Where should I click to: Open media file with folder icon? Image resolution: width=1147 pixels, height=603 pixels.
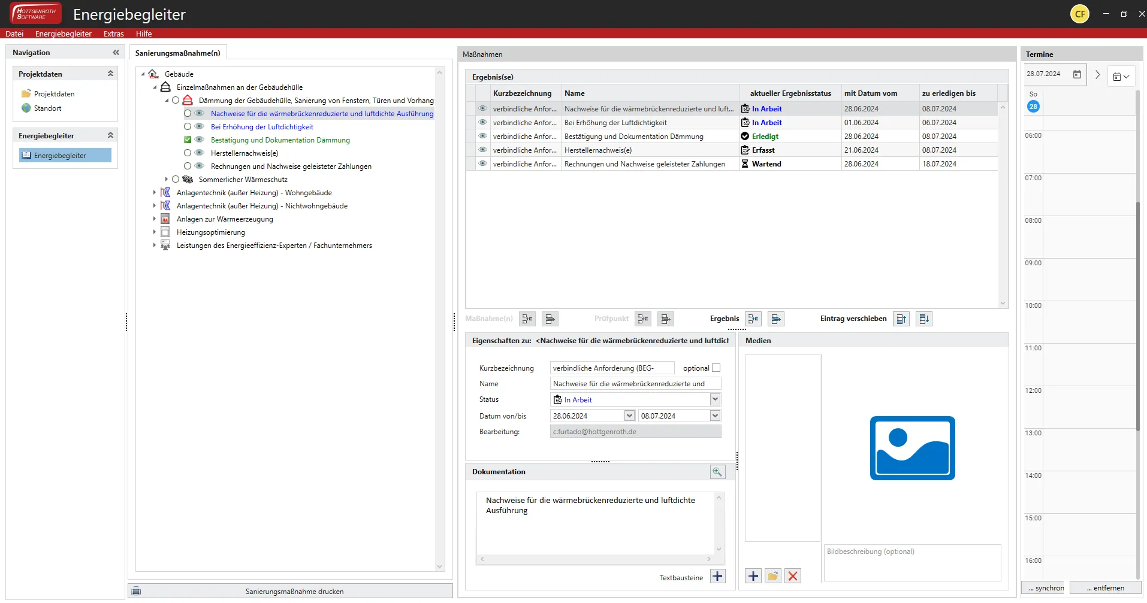coord(773,576)
